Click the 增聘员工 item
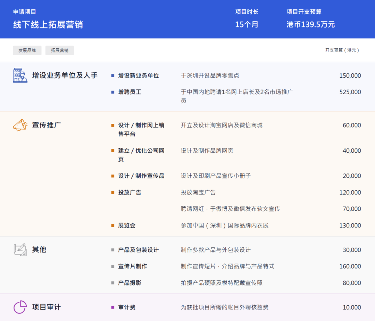Viewport: 375px width, 321px height. point(130,92)
